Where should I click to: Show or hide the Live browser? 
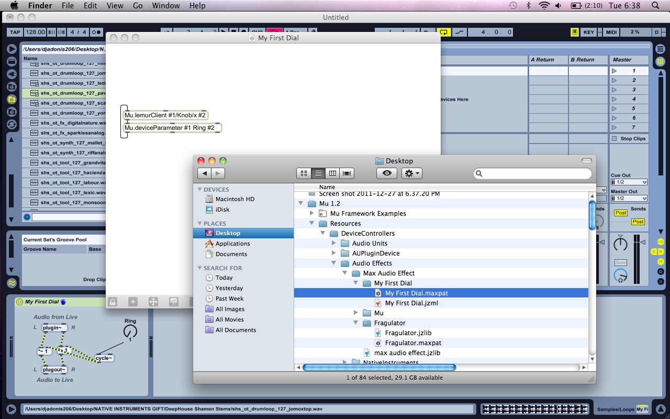[x=12, y=49]
